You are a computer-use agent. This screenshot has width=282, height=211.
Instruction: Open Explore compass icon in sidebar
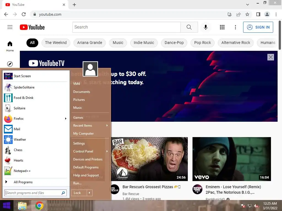click(10, 64)
